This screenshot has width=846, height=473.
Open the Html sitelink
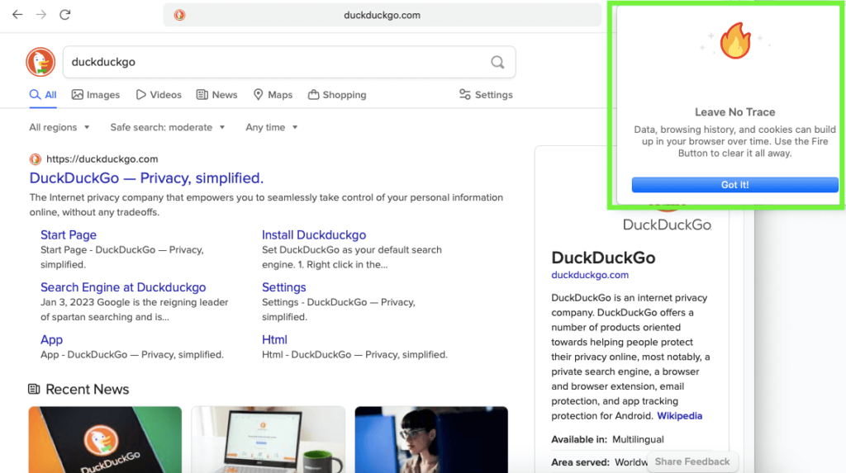pyautogui.click(x=274, y=340)
